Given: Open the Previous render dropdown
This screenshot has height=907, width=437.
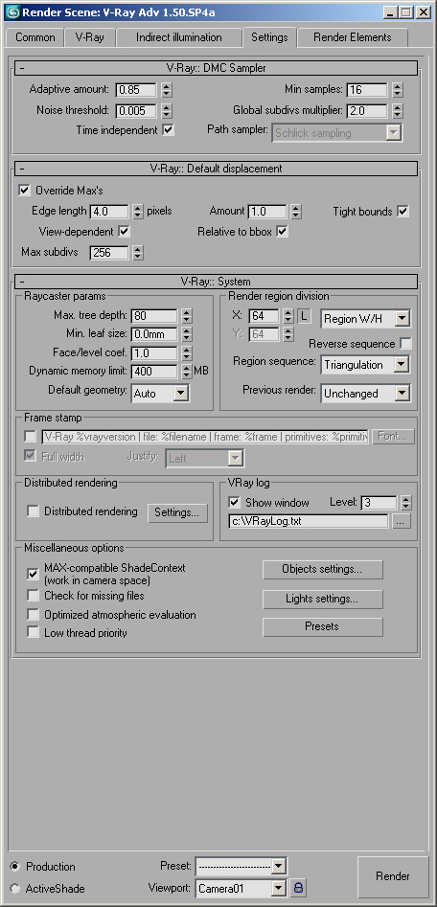Looking at the screenshot, I should click(x=366, y=394).
